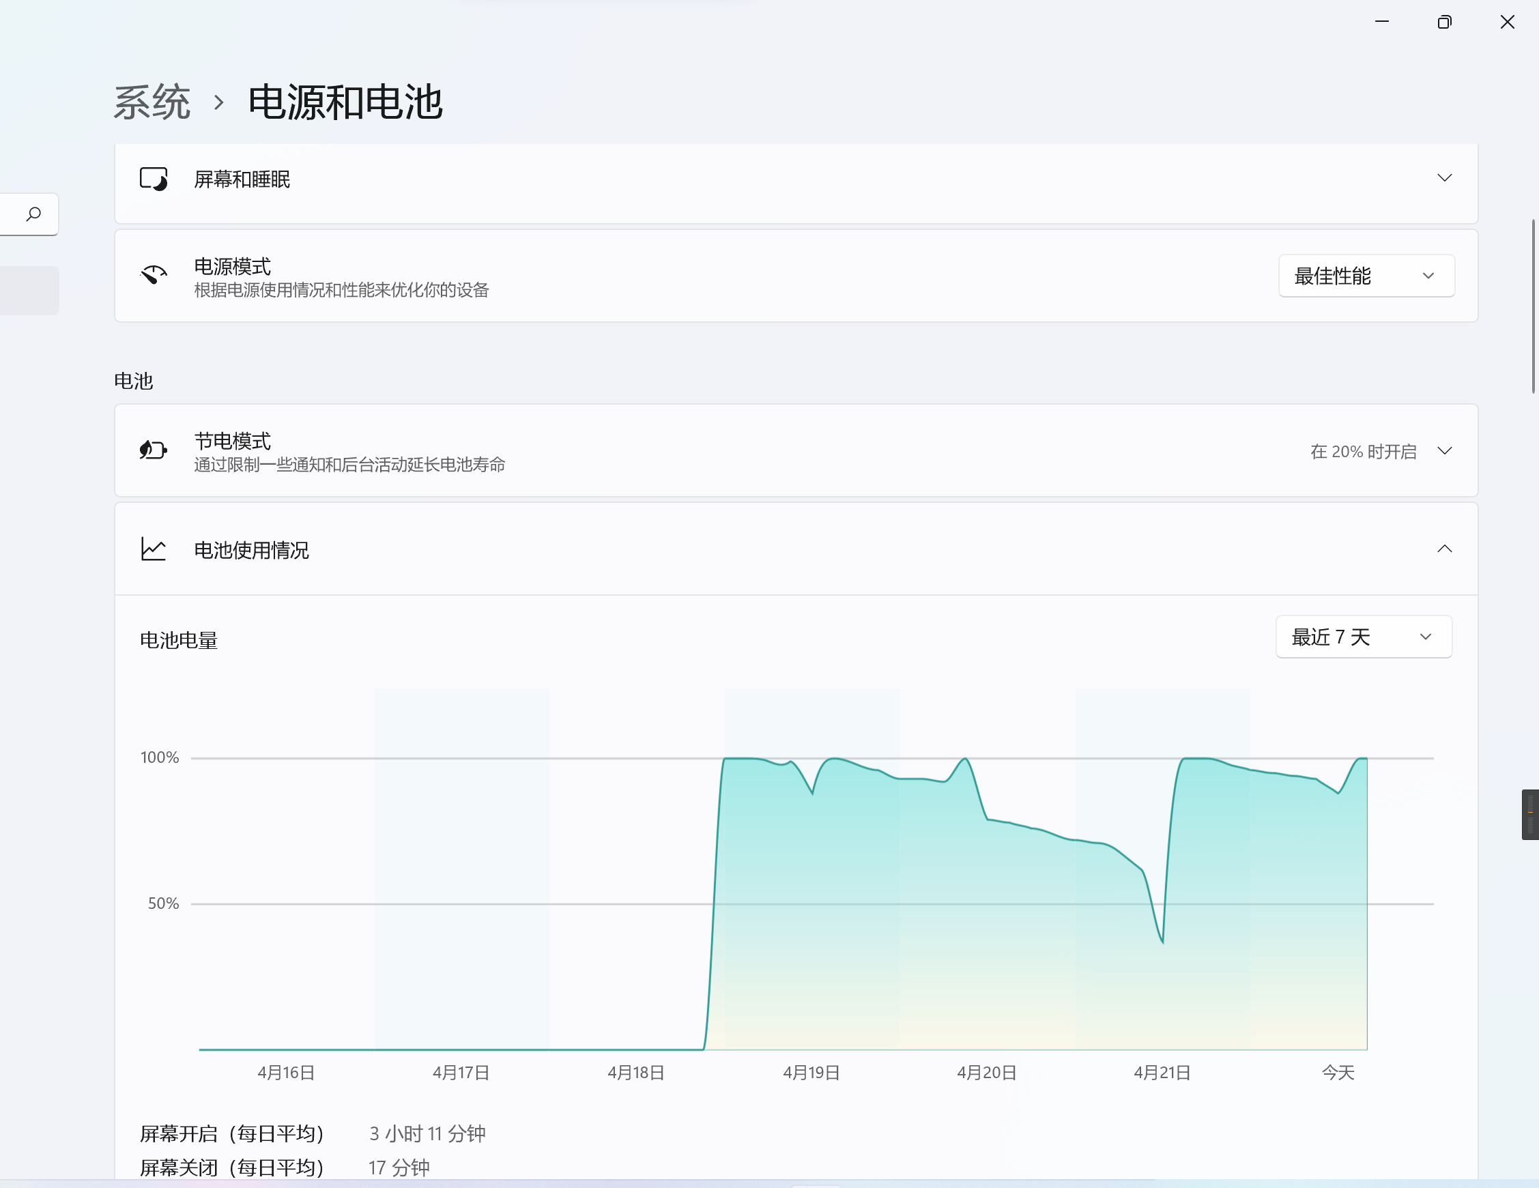The width and height of the screenshot is (1539, 1188).
Task: Click the breadcrumb chevron after 系统
Action: (x=219, y=103)
